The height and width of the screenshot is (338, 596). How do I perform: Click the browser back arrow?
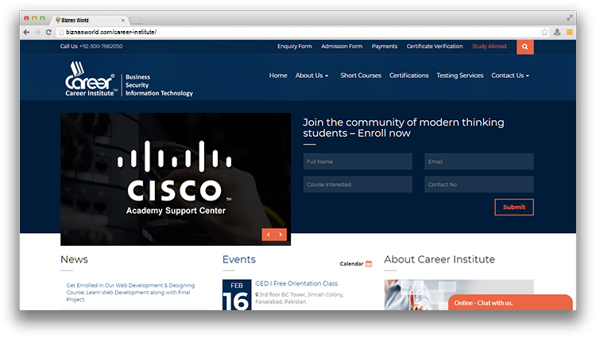(x=26, y=33)
